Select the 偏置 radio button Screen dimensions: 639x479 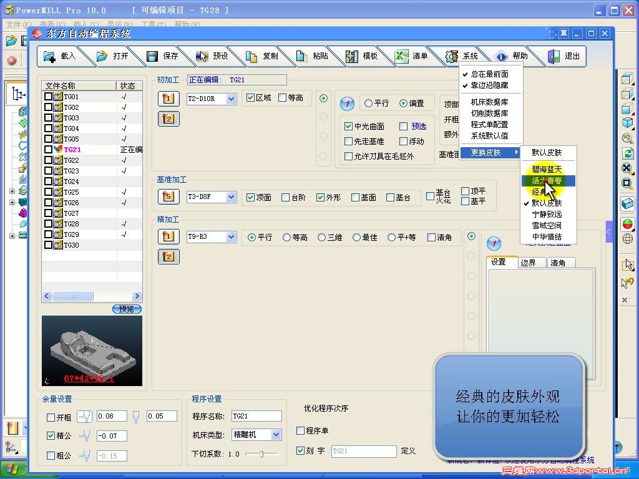[404, 104]
